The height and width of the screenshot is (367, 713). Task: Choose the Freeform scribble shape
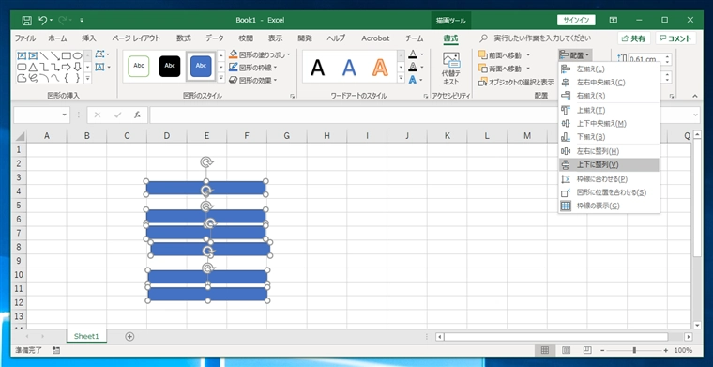pos(33,78)
